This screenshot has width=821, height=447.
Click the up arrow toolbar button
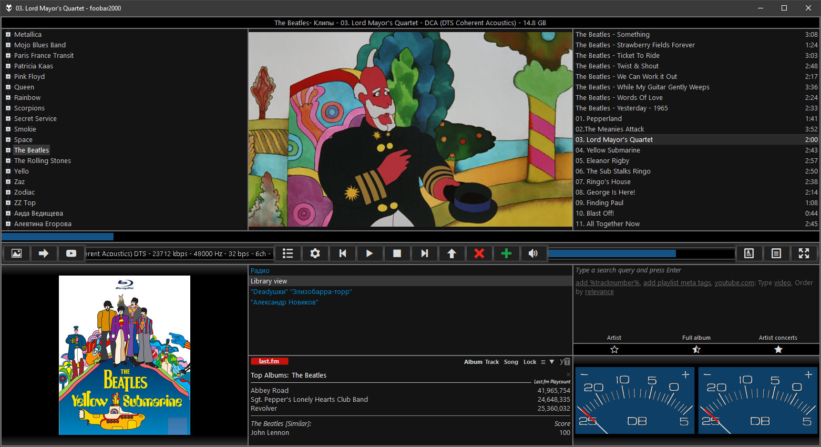tap(451, 253)
